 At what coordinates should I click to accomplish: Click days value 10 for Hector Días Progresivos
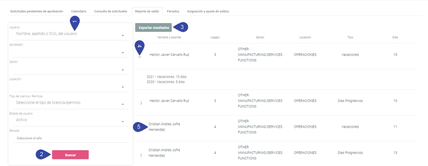pyautogui.click(x=395, y=101)
